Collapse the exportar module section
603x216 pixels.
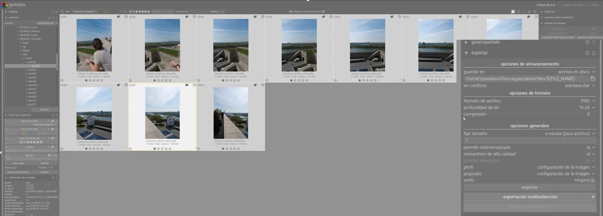click(x=466, y=53)
